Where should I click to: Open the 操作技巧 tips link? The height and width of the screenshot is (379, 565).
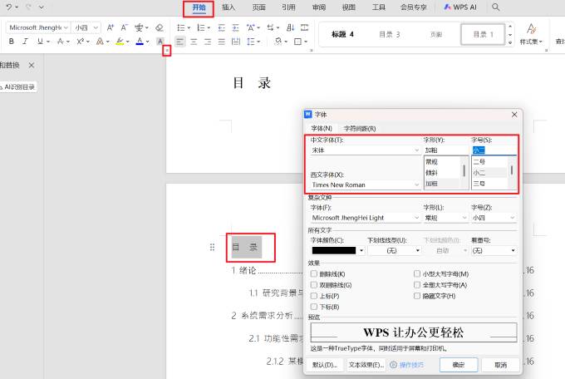407,365
